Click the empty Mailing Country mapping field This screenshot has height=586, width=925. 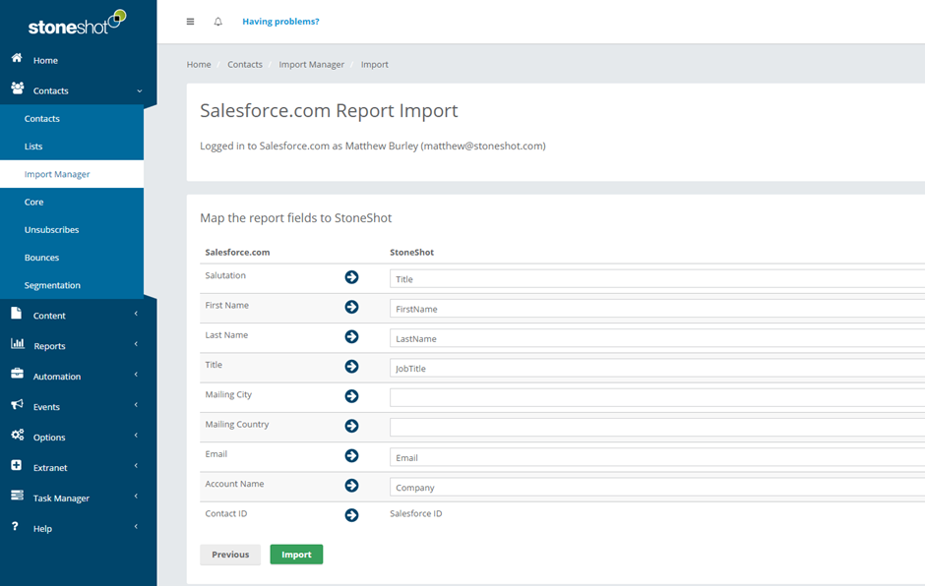[657, 428]
